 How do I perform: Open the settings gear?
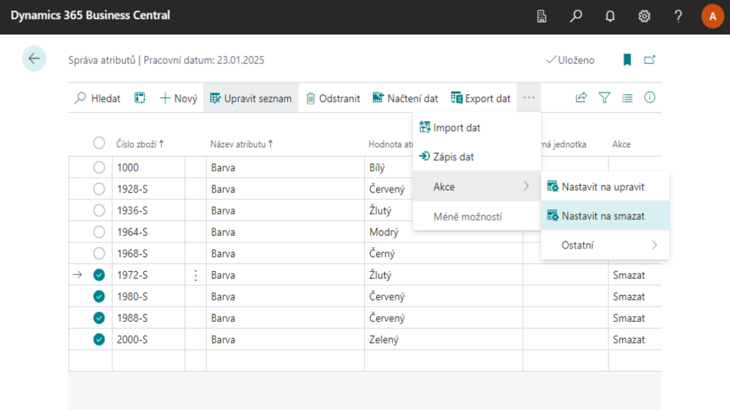tap(644, 17)
